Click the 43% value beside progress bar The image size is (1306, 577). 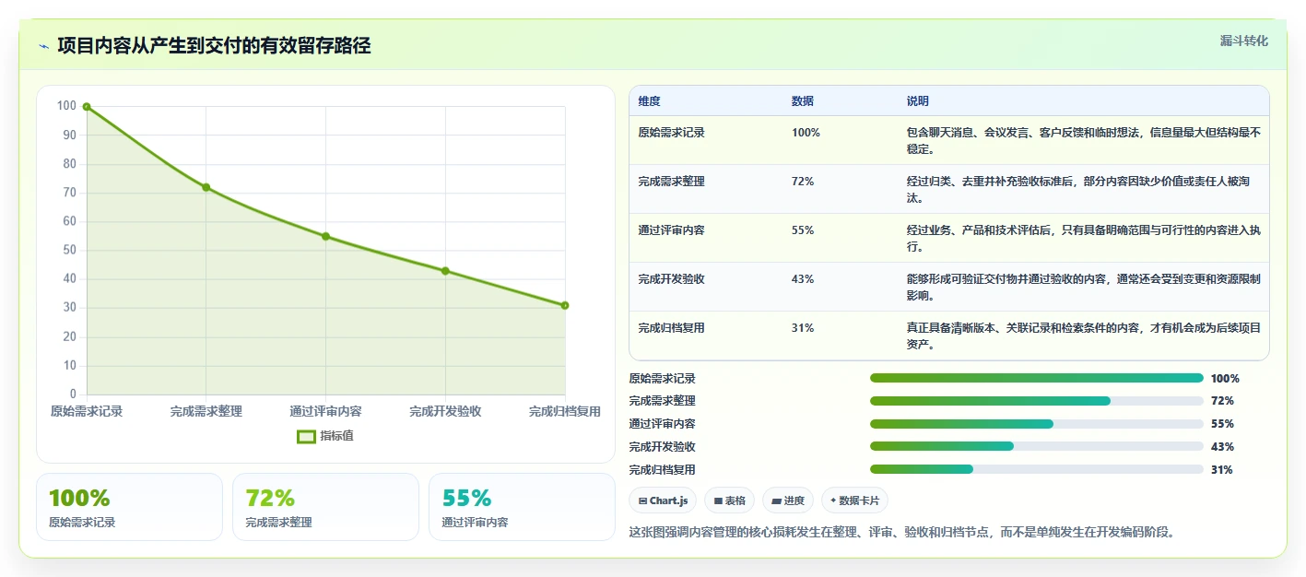(x=1222, y=447)
